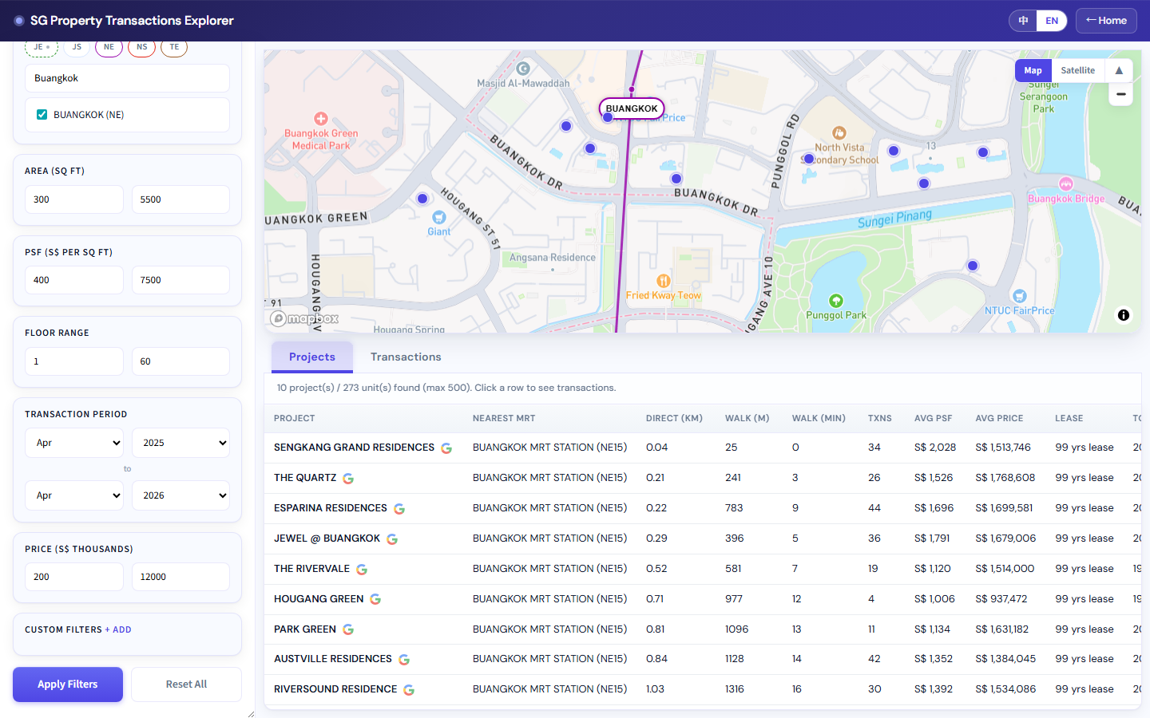Screen dimensions: 1150x718
Task: Sort by the TXNS column header
Action: (x=880, y=418)
